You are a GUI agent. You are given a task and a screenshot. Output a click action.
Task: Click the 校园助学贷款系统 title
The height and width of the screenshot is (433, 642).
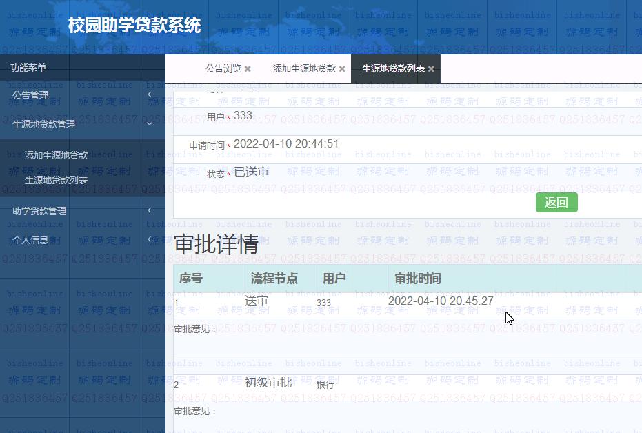click(x=134, y=25)
